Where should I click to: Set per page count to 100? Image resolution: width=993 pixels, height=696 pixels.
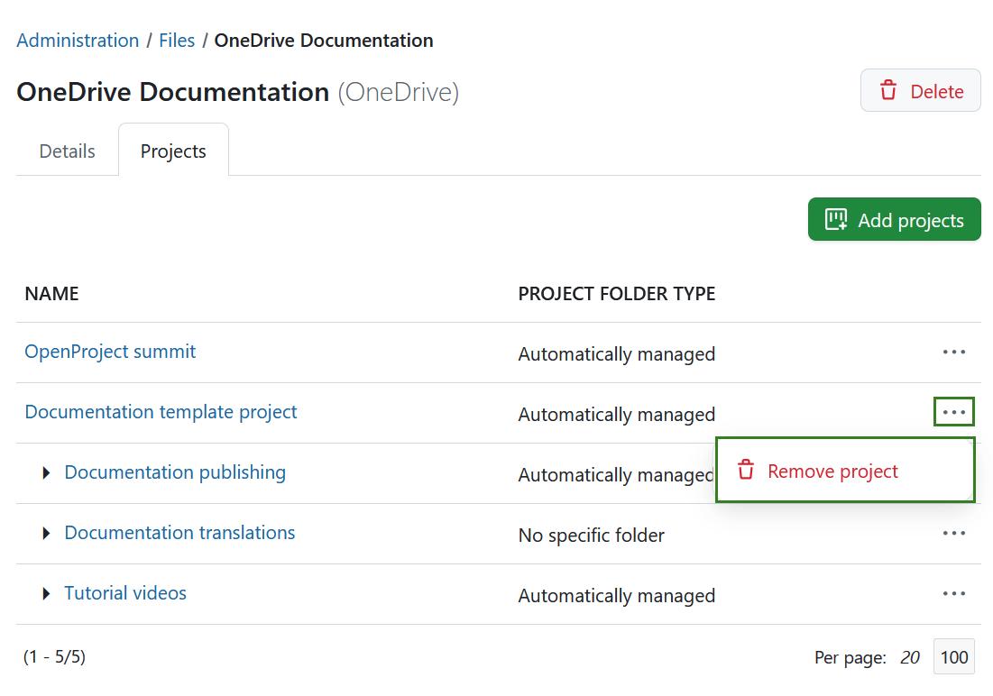coord(953,656)
